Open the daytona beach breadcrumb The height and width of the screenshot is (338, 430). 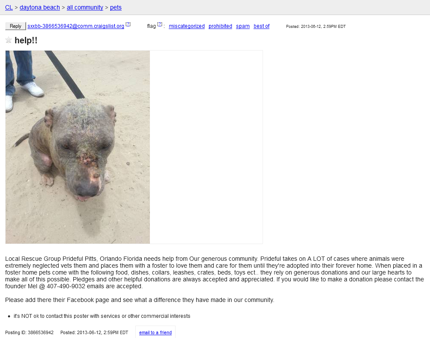point(40,7)
